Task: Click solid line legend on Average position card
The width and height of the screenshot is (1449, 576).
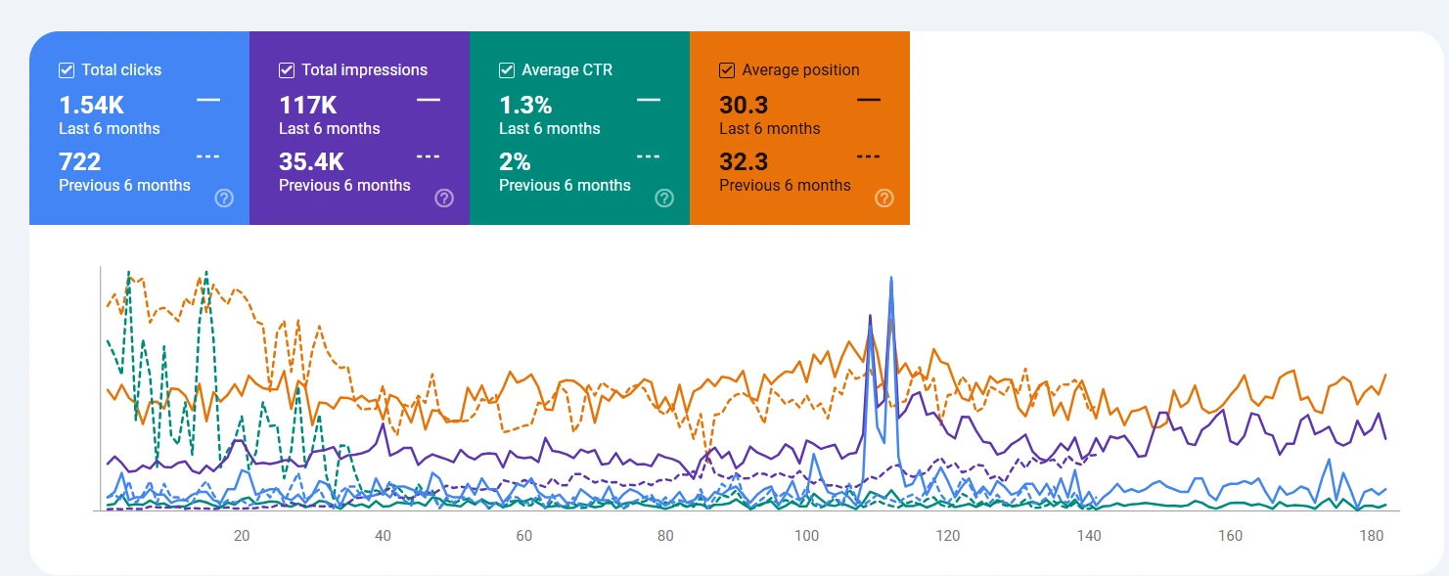Action: point(869,100)
